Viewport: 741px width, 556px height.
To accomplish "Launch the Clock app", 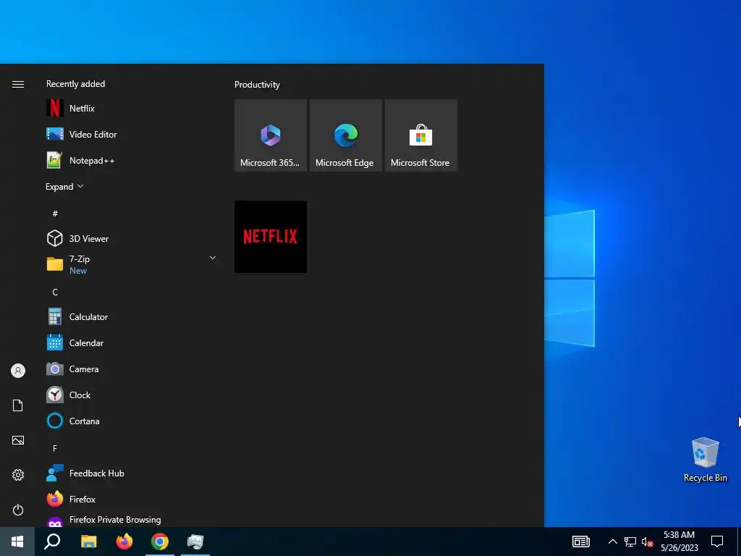I will click(131, 395).
